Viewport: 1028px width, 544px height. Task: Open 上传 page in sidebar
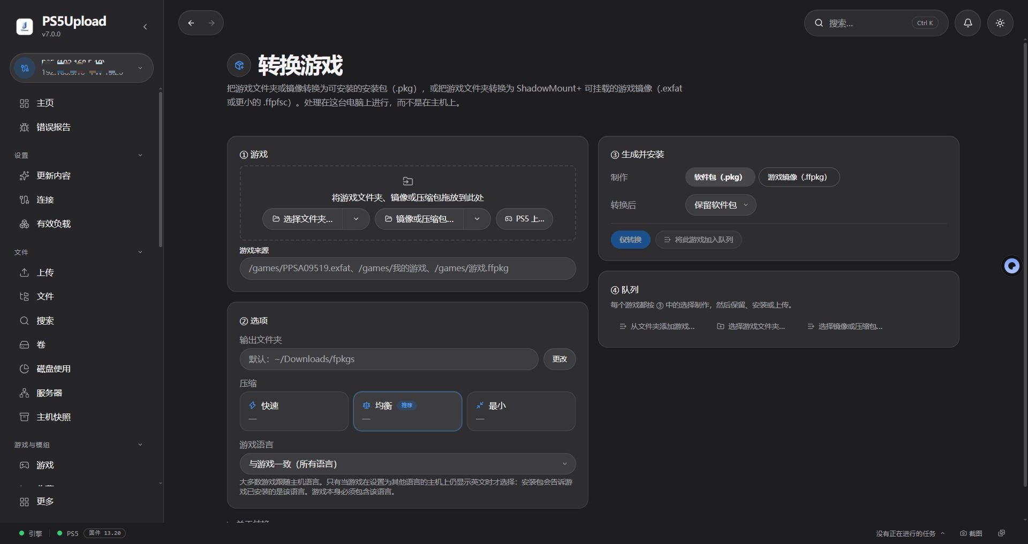(81, 272)
